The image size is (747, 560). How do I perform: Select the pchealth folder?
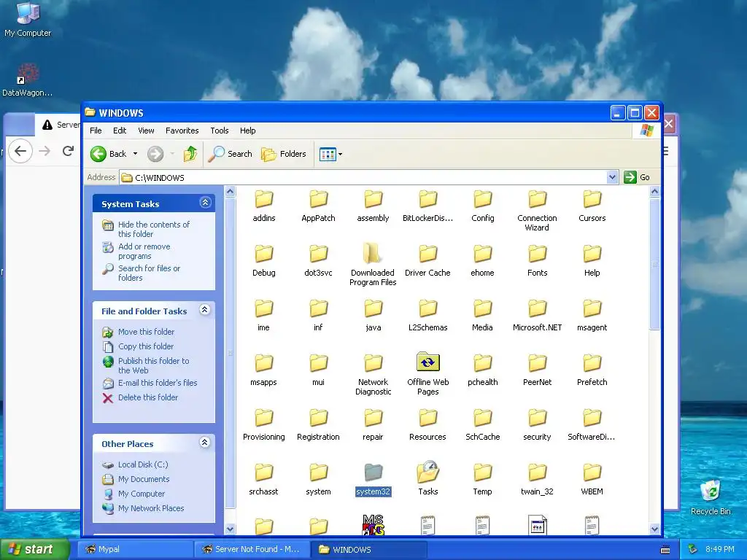coord(482,363)
